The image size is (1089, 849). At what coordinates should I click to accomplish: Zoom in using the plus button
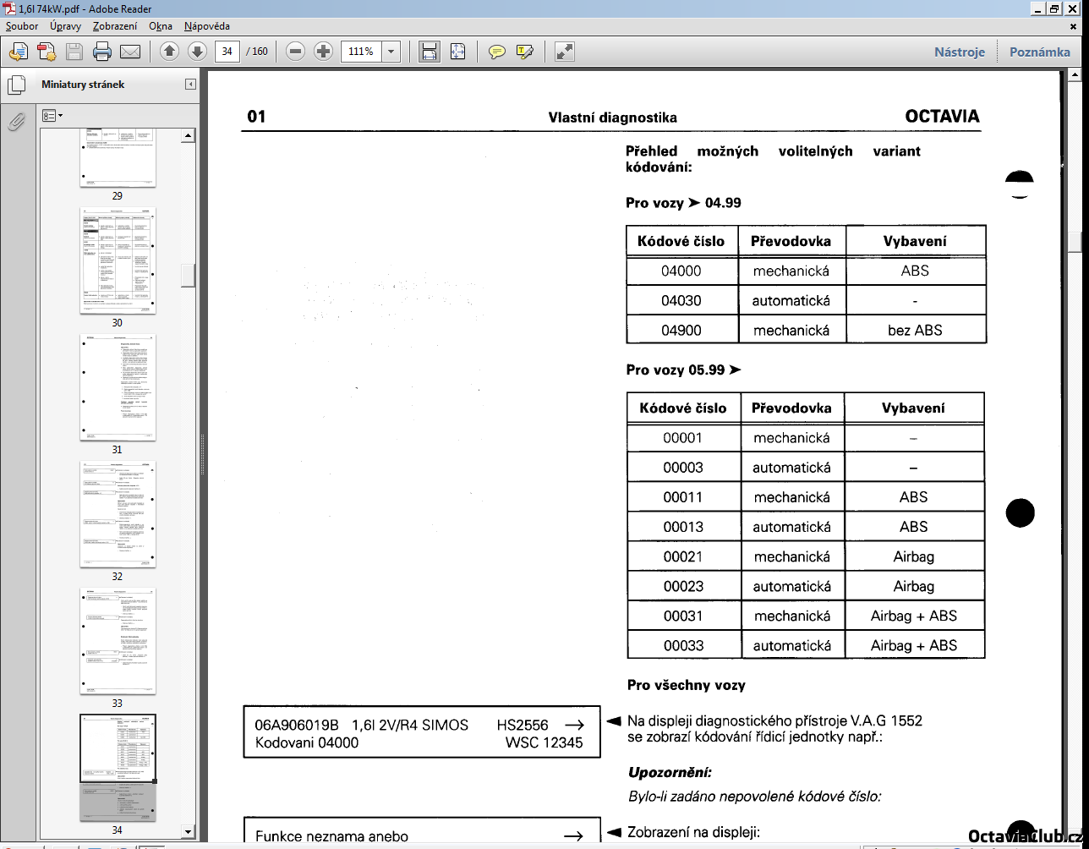(323, 52)
